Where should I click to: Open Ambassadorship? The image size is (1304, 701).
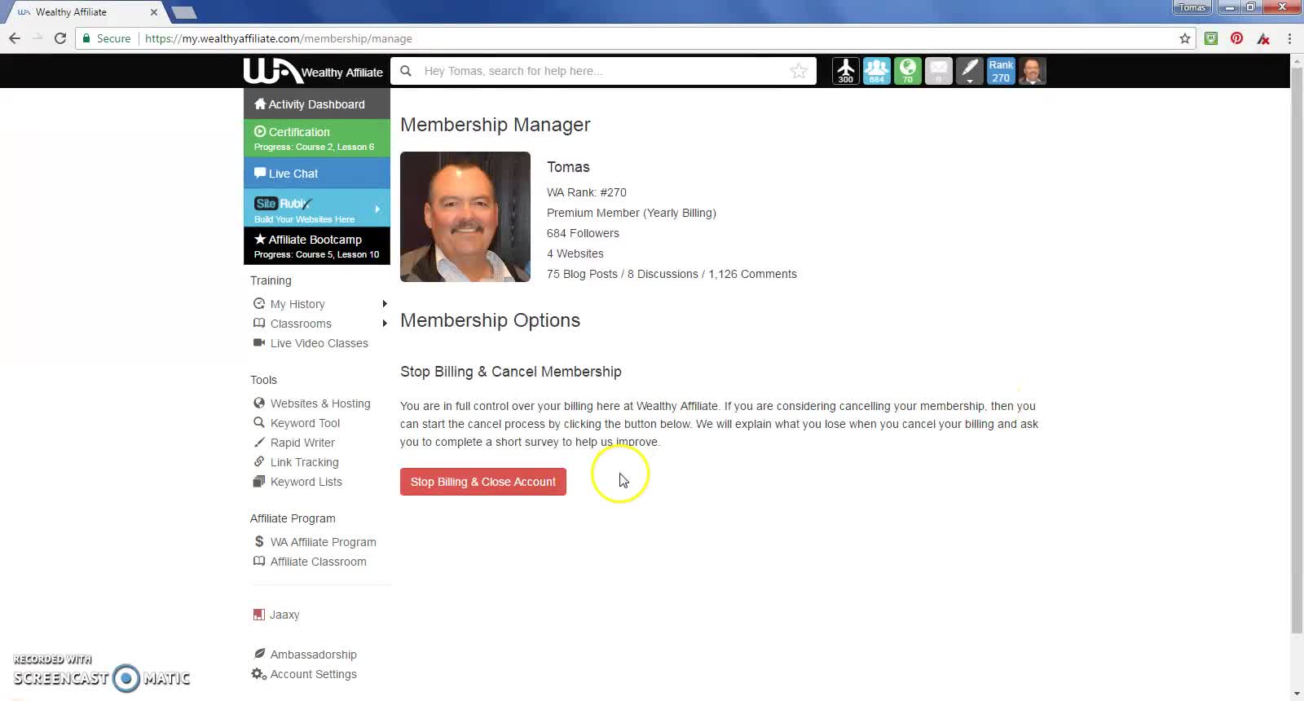[x=313, y=655]
